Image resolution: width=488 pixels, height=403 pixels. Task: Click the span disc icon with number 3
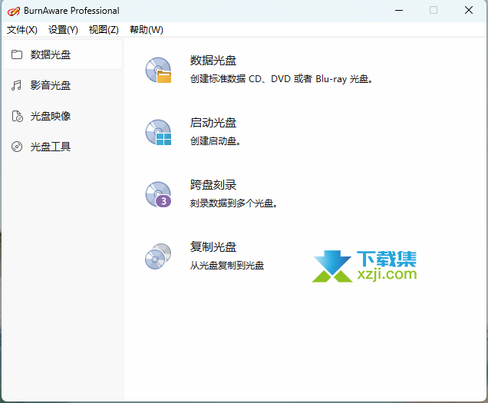158,195
